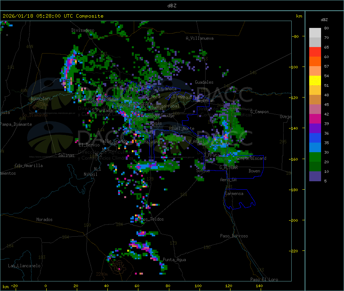The width and height of the screenshot is (344, 291).
Task: Click the Cda_Amarilla map label
Action: [x=29, y=166]
